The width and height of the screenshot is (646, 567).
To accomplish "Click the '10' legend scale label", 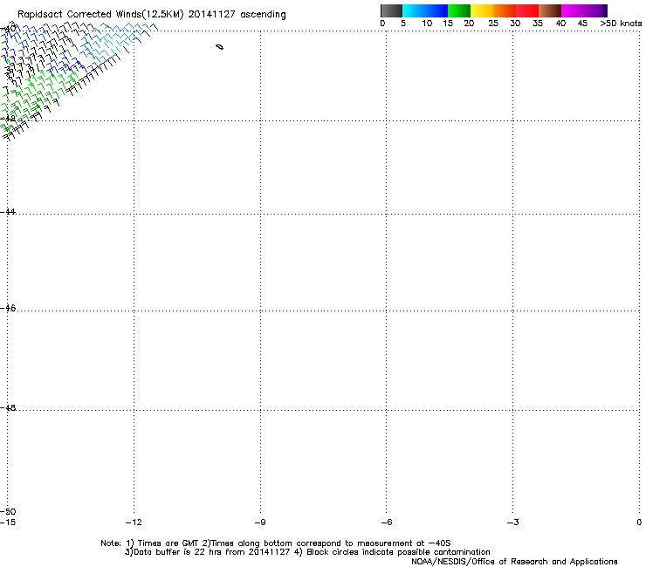I will click(427, 24).
